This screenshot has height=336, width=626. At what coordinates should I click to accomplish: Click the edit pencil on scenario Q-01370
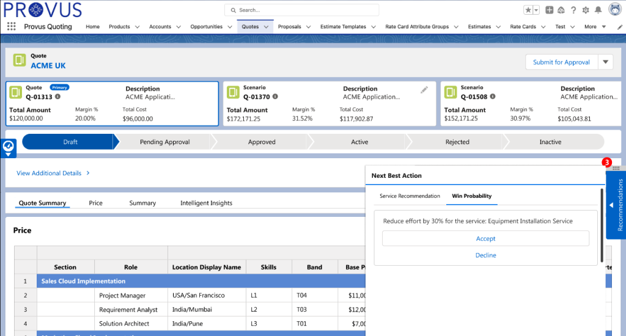[x=424, y=90]
